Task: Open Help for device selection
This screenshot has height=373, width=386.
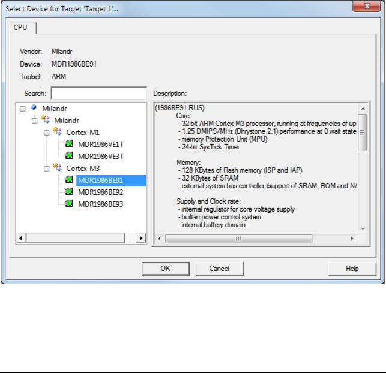Action: (352, 269)
